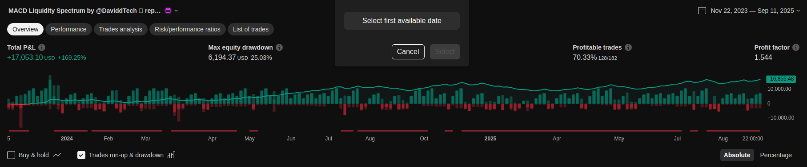Click the calendar icon beside date range
Image resolution: width=807 pixels, height=167 pixels.
pos(702,10)
